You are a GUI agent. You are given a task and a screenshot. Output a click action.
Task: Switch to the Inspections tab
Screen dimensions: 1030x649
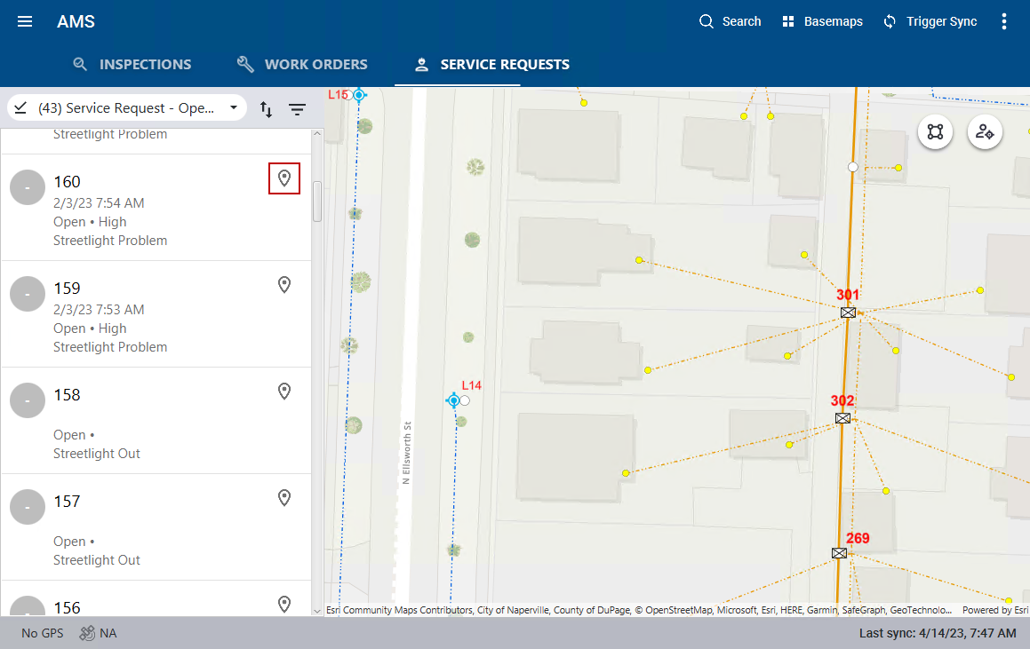coord(132,64)
